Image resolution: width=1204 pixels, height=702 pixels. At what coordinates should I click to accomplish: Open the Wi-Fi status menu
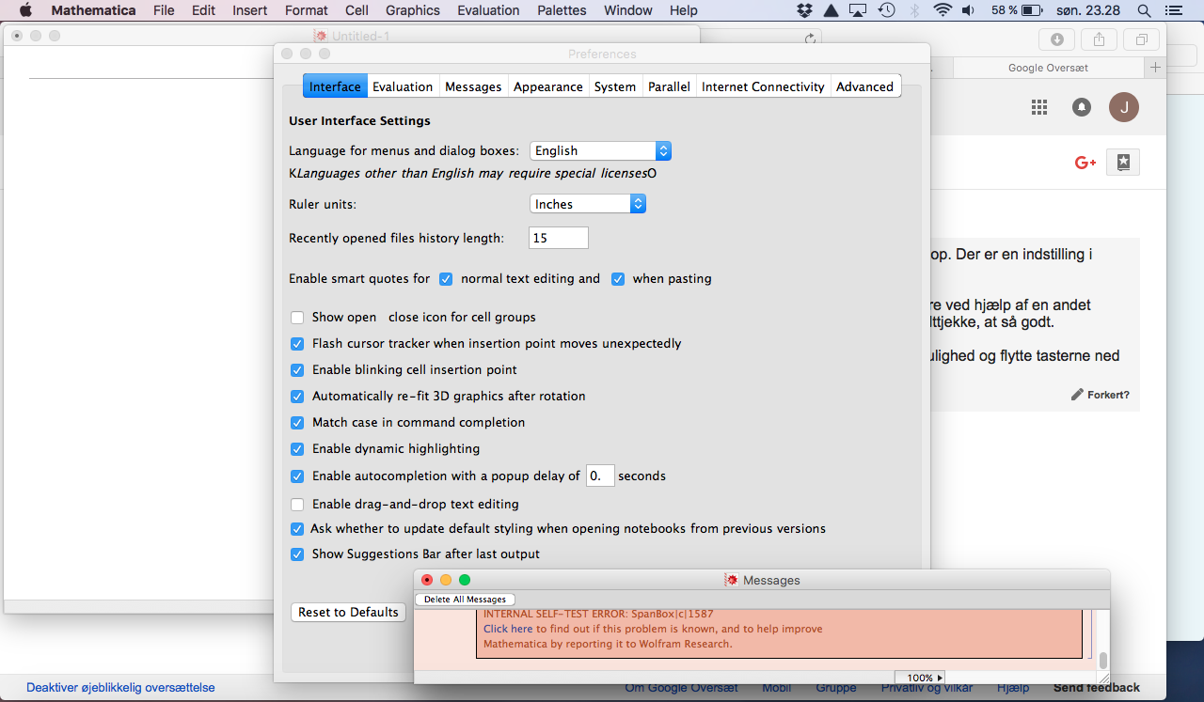click(943, 10)
